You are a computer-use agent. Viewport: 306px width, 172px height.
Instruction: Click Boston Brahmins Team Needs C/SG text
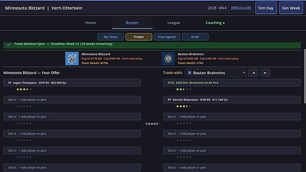coord(190,63)
